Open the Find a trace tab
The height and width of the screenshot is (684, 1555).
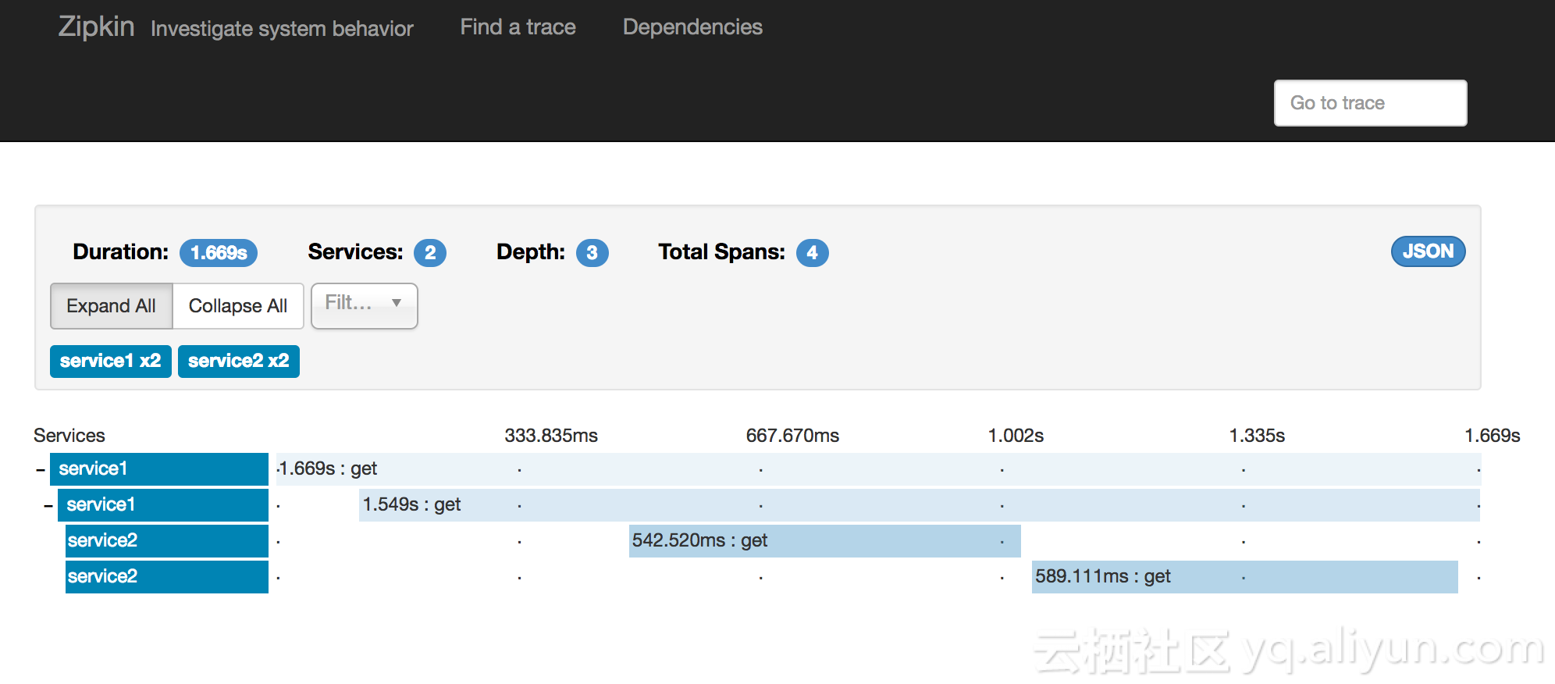tap(518, 27)
